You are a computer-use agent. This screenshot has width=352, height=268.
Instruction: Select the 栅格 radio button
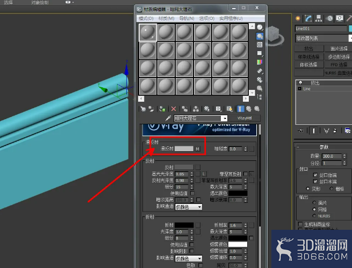click(x=331, y=189)
